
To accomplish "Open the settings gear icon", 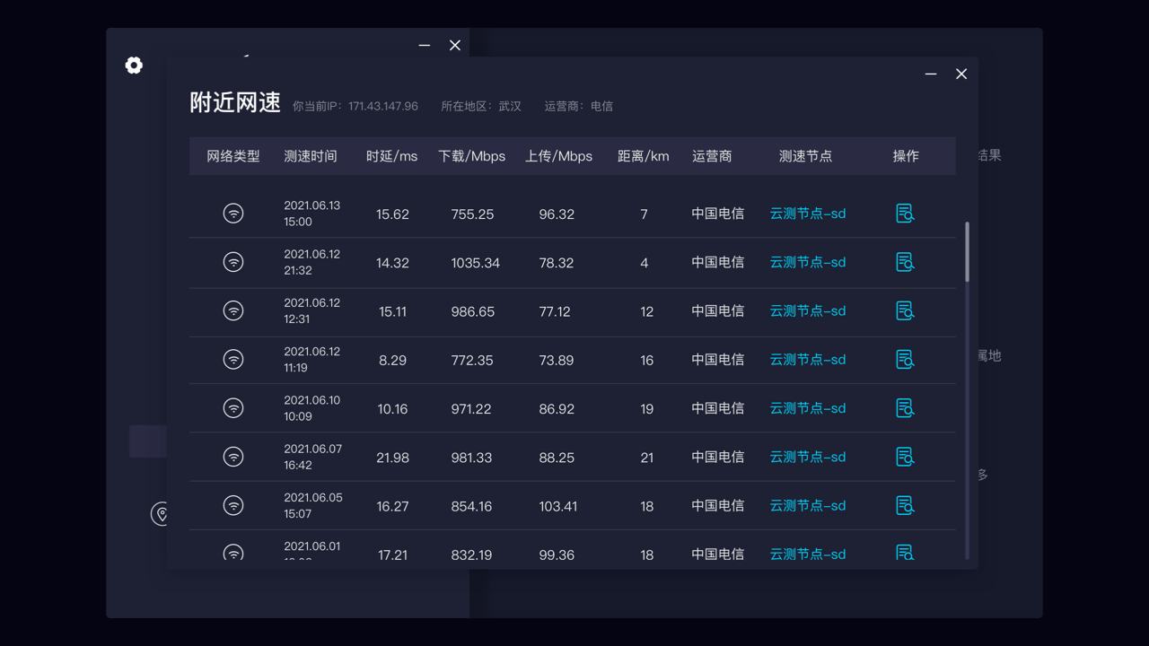I will (x=134, y=65).
